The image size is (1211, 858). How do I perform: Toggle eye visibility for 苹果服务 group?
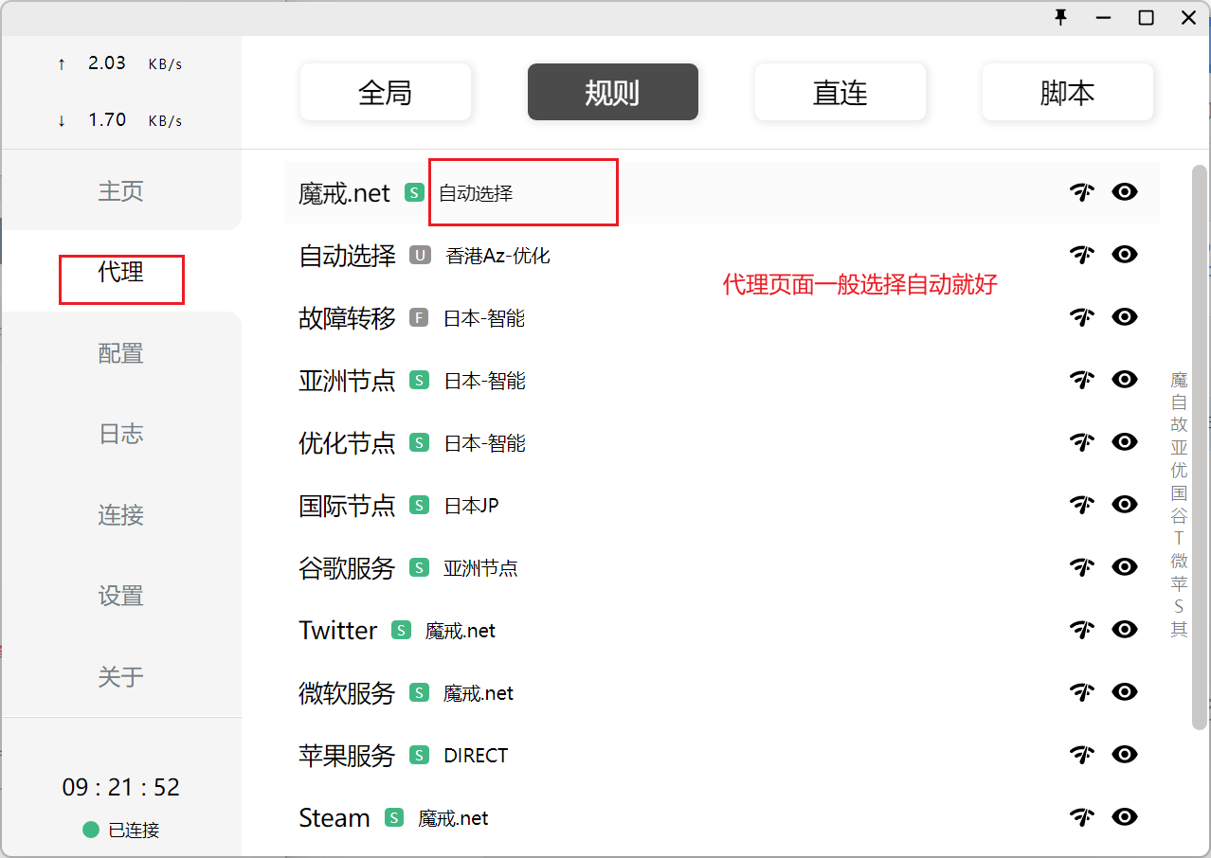point(1125,755)
